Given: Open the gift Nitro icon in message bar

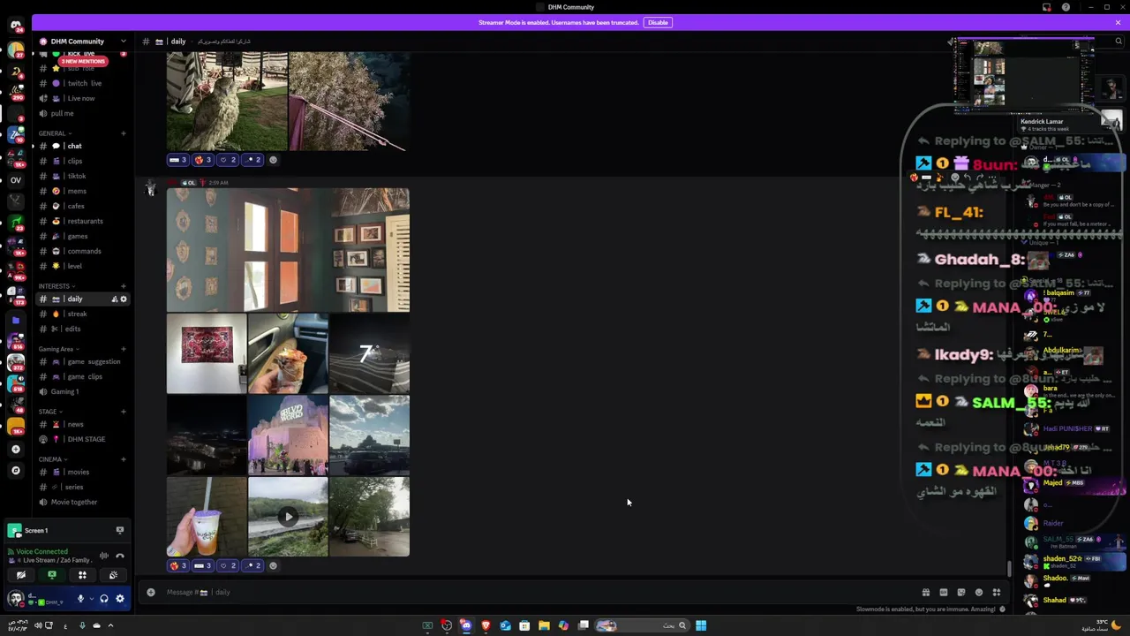Looking at the screenshot, I should 925,593.
